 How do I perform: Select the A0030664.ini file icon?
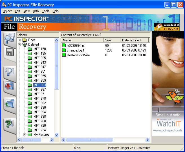[64, 46]
